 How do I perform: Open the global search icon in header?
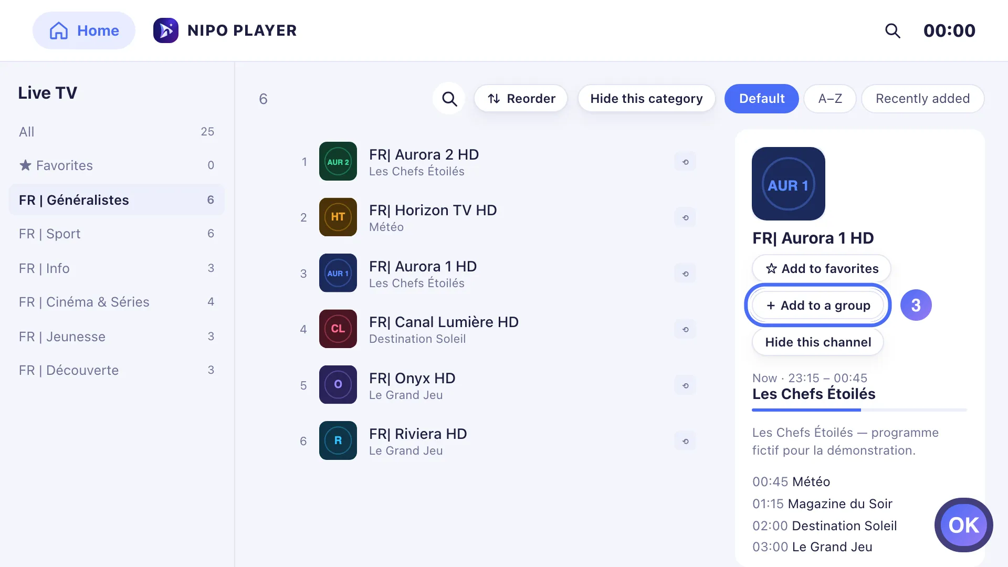892,30
